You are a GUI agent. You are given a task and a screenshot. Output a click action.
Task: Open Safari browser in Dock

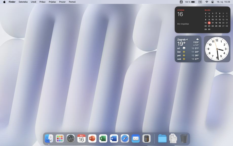125,139
